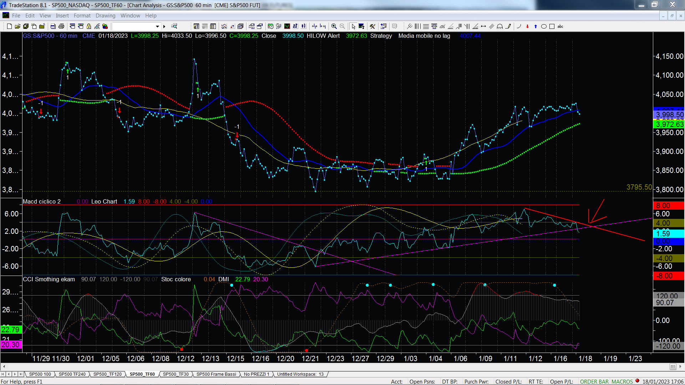This screenshot has height=385, width=685.
Task: Click the Macd ciclico 2 indicator title
Action: (42, 202)
